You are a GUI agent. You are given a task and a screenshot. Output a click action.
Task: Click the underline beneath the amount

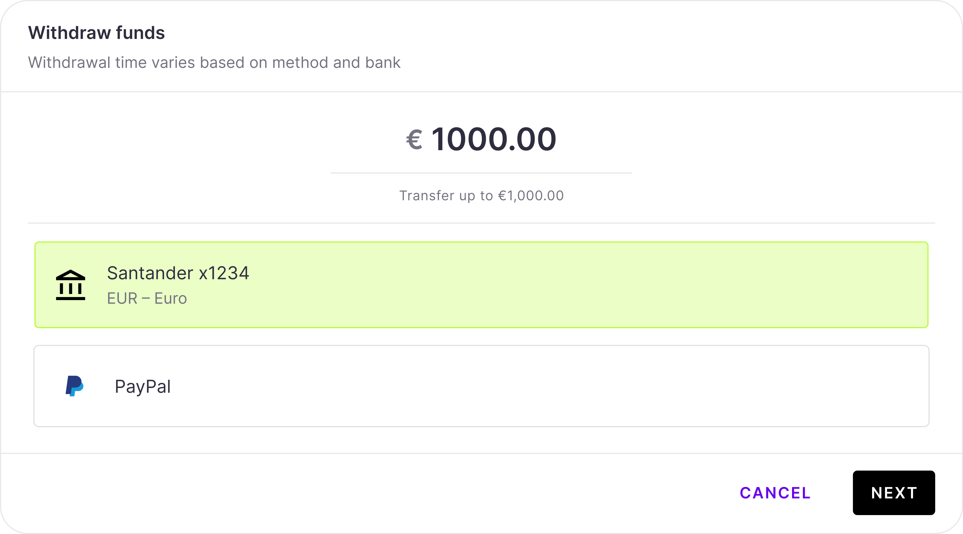tap(481, 173)
